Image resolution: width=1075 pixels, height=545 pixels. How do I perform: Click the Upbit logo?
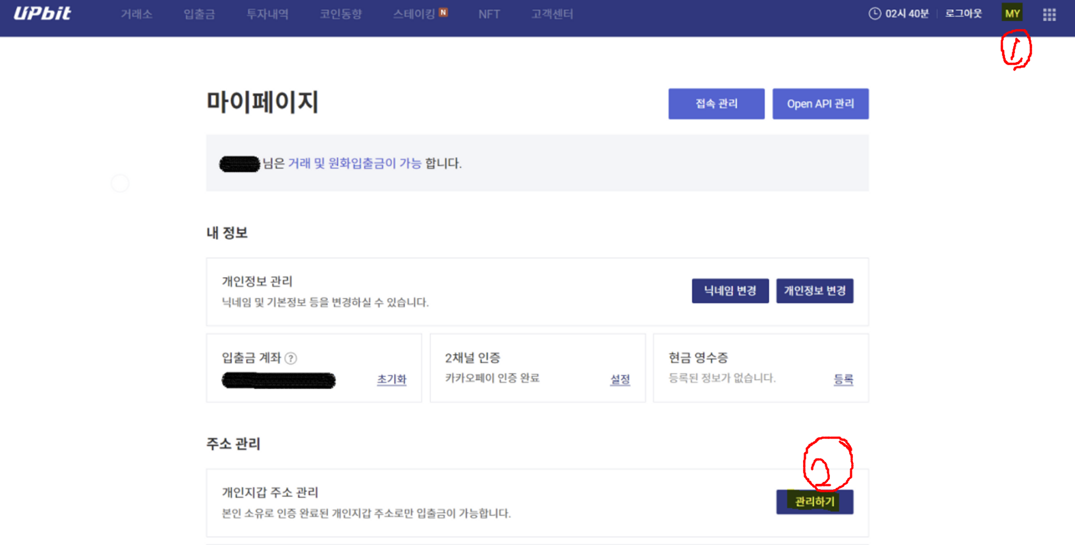coord(42,13)
